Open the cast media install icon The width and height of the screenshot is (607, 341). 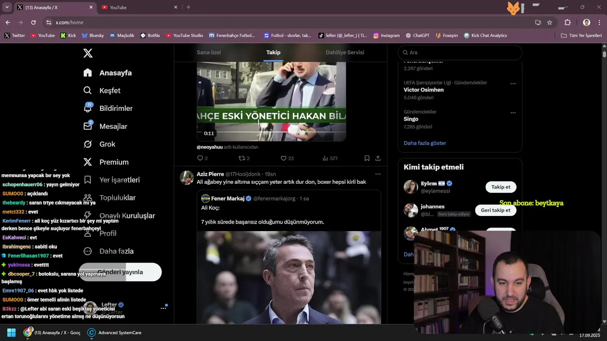[x=538, y=22]
